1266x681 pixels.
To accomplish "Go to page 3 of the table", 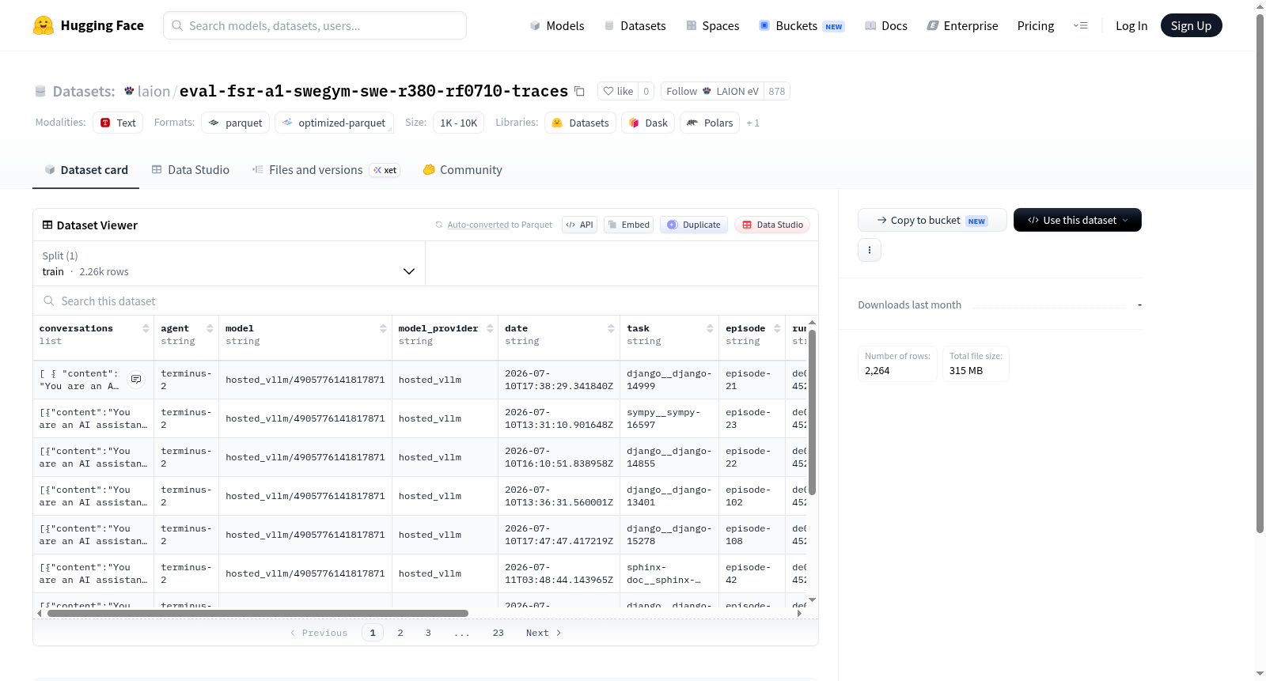I will (x=428, y=633).
